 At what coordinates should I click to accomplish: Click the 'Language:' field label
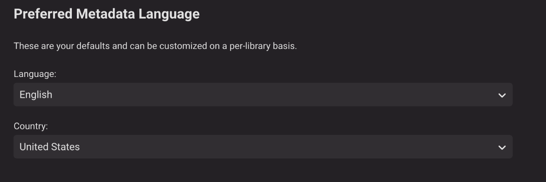(35, 74)
